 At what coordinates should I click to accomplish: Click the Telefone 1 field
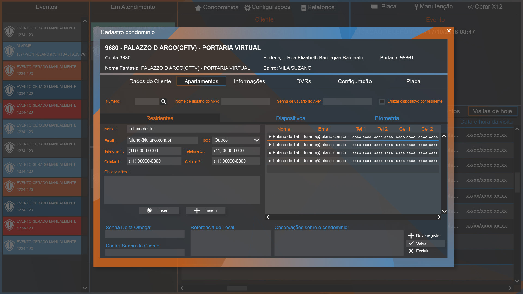[154, 151]
